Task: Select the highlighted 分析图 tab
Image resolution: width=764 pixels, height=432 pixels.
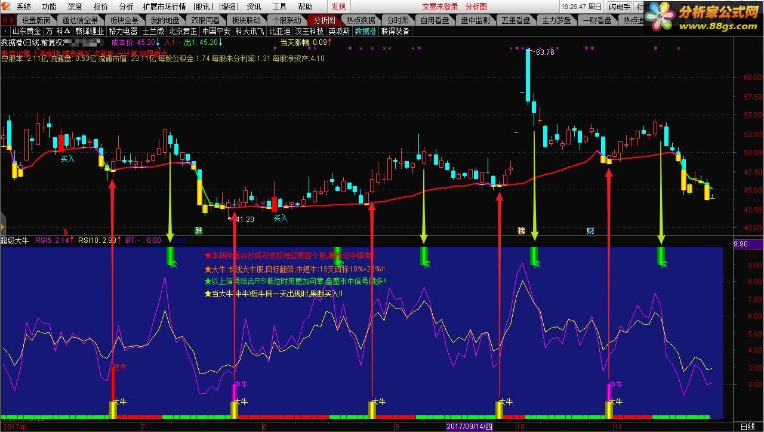Action: point(325,20)
